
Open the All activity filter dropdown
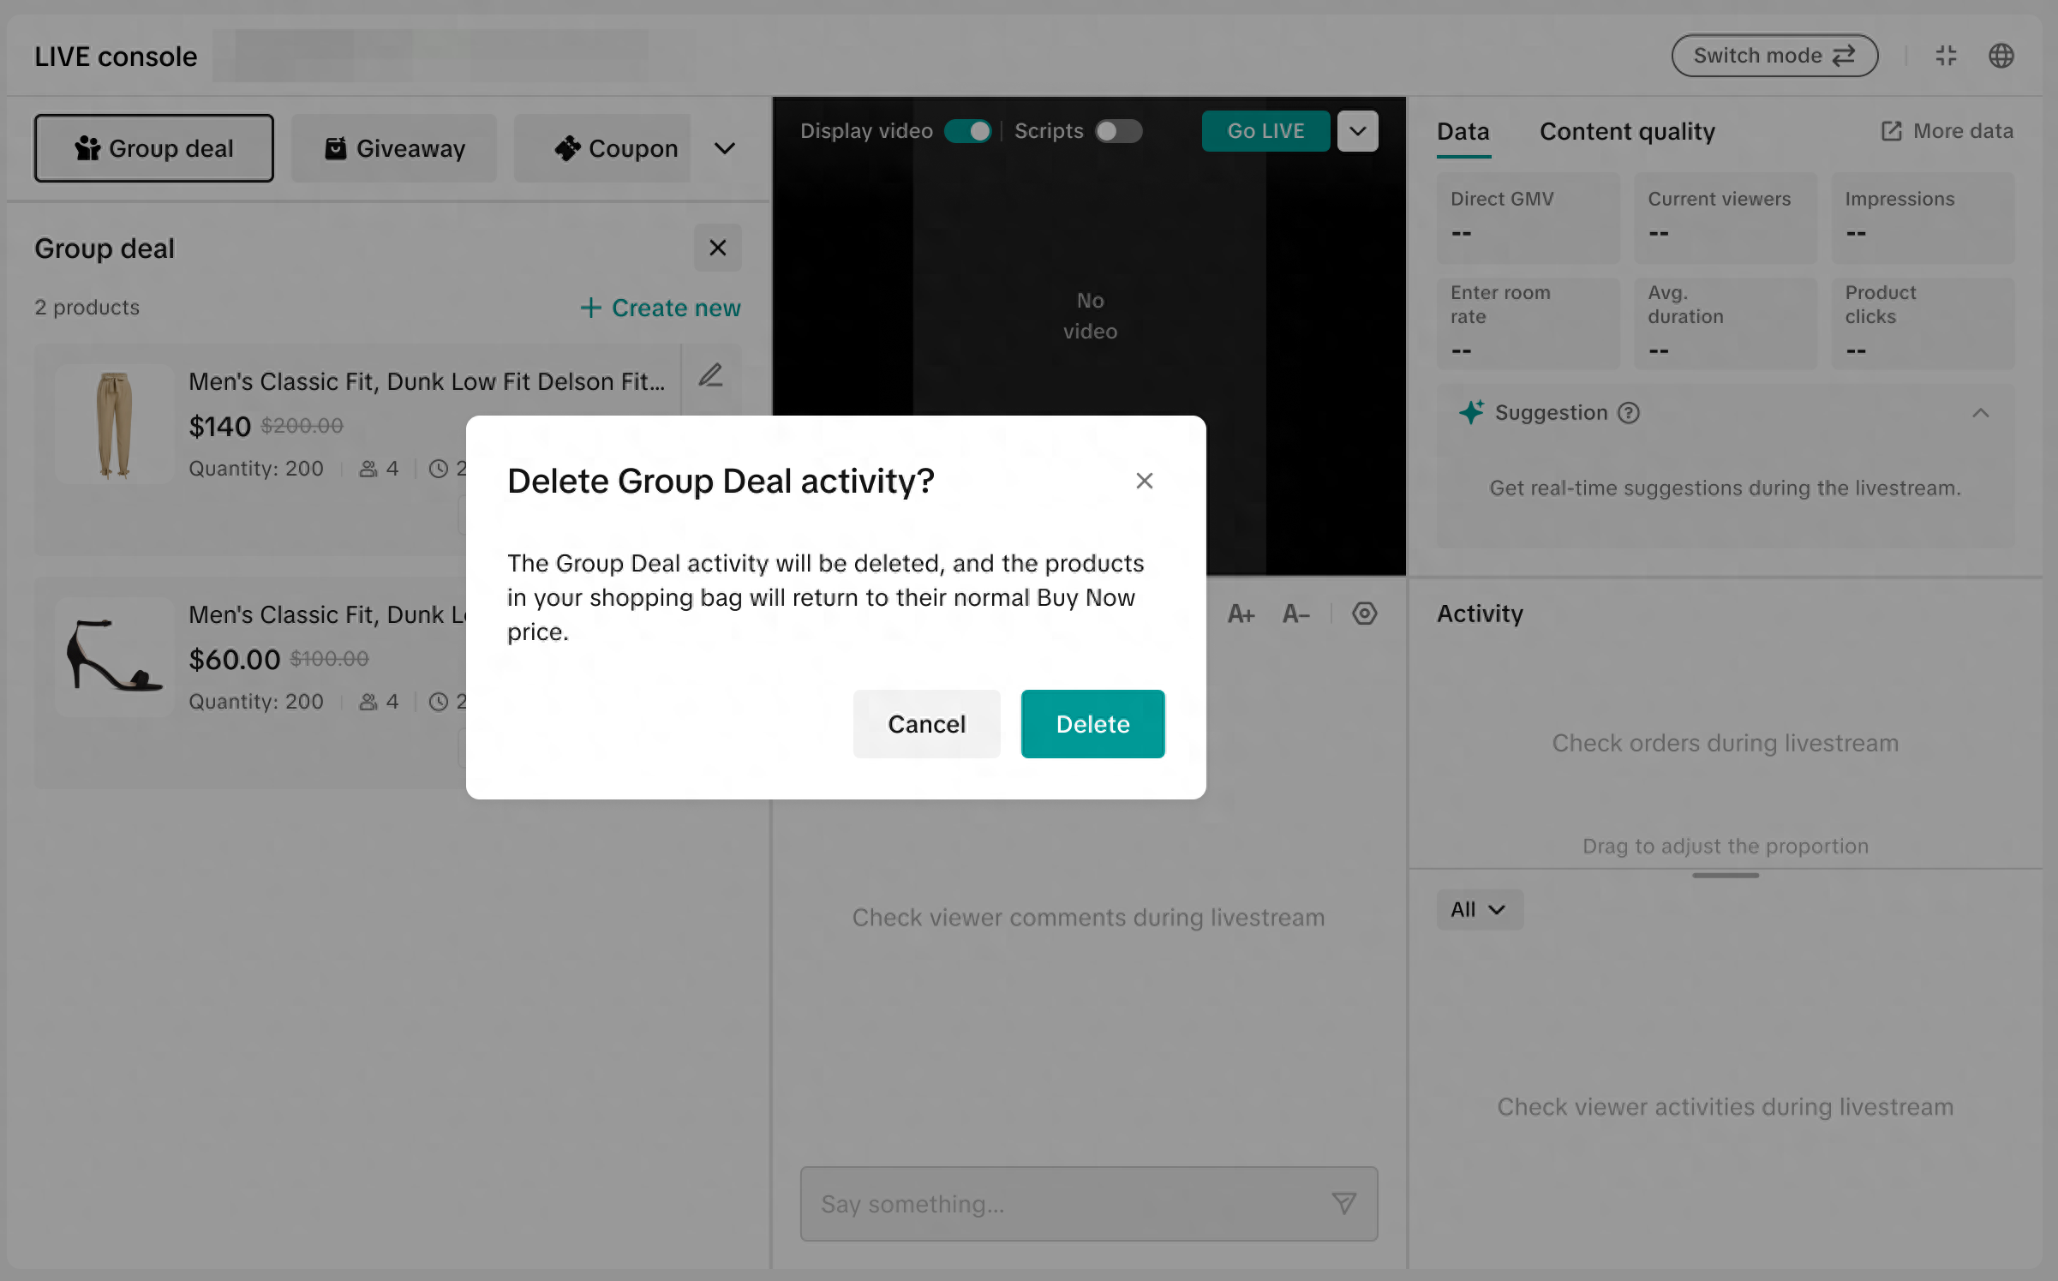1480,910
